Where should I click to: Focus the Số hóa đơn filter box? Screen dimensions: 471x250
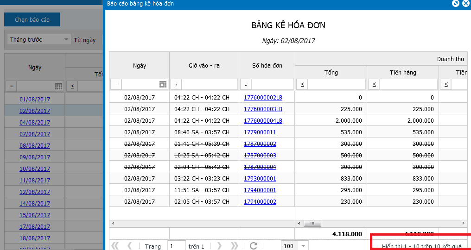[273, 85]
